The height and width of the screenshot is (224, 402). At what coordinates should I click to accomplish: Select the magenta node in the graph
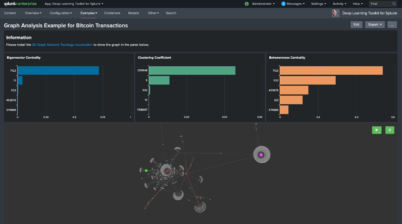261,155
